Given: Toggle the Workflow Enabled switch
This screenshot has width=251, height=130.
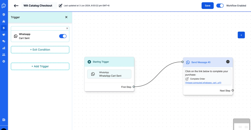Looking at the screenshot, I should pos(220,6).
